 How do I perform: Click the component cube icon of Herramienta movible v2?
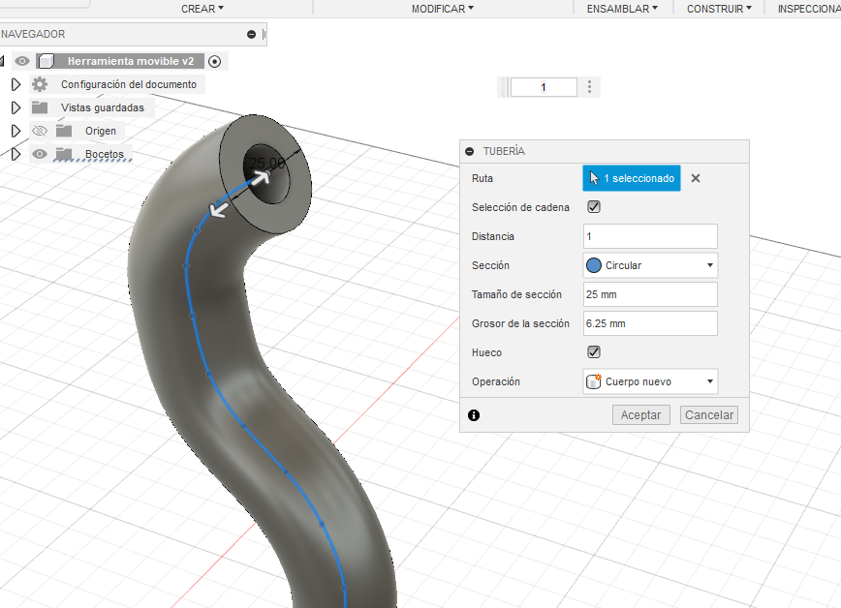coord(47,61)
